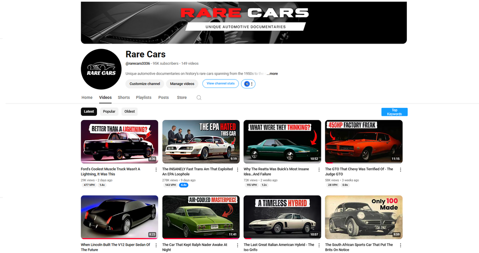Screen dimensions: 479x253
Task: Click the 0.9x multiplier badge
Action: tap(345, 185)
